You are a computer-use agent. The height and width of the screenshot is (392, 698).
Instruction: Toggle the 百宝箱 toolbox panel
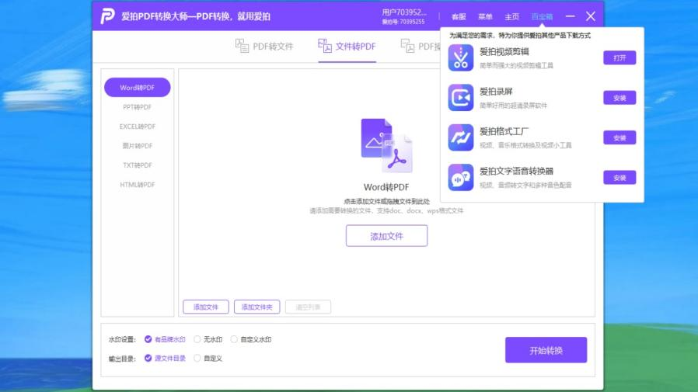(x=542, y=17)
